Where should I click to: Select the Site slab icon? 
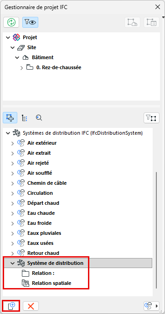tap(21, 47)
